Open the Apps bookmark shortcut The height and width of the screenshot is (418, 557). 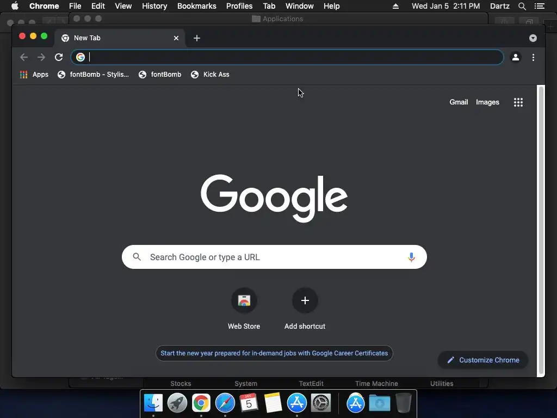[x=34, y=75]
